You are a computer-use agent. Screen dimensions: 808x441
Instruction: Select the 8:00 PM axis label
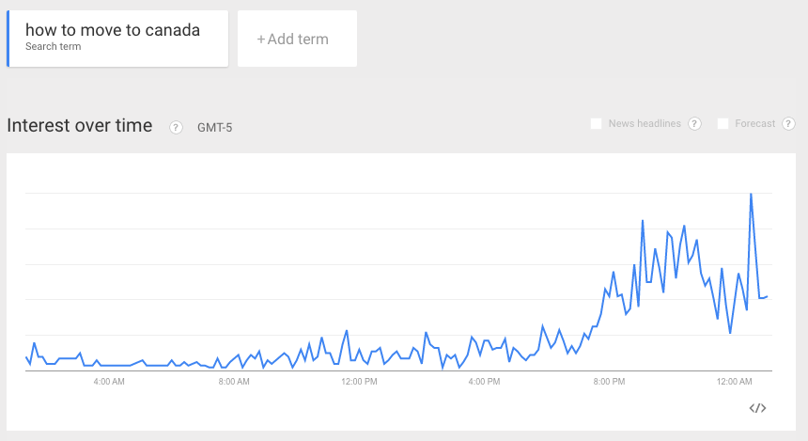click(609, 382)
